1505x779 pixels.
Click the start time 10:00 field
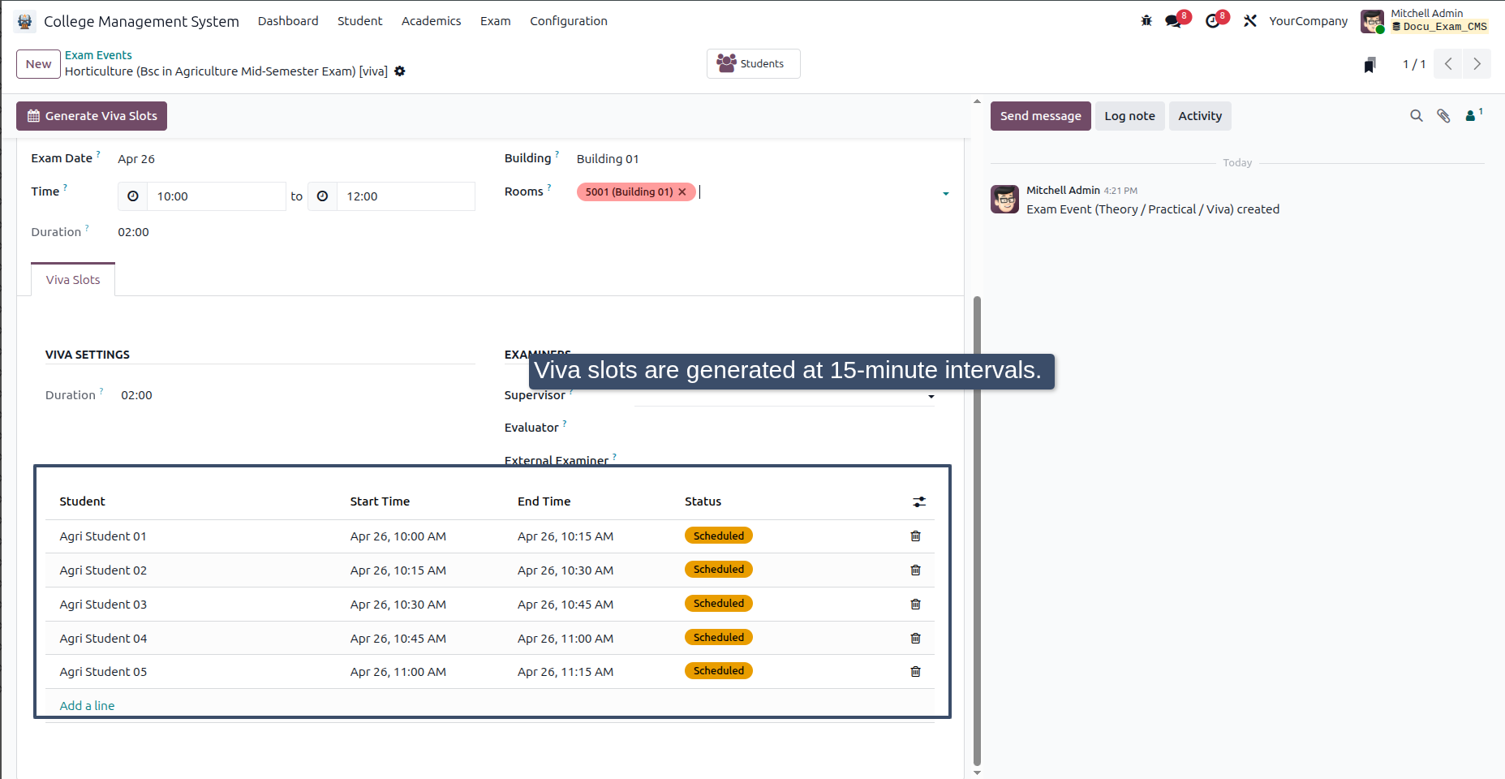tap(216, 196)
